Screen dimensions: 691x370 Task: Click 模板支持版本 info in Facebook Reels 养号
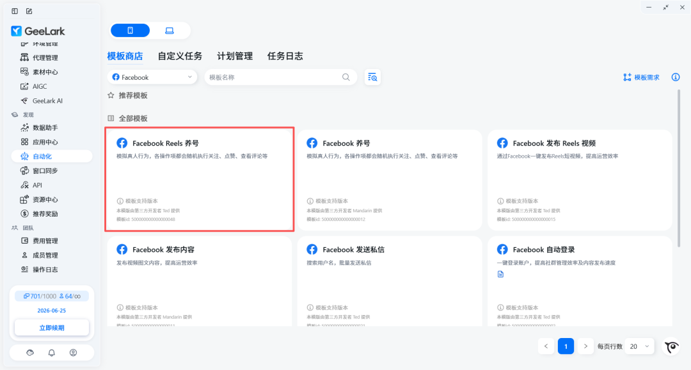point(138,201)
